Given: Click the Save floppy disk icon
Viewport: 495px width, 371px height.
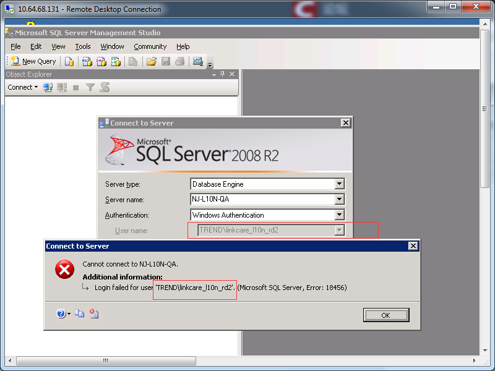Looking at the screenshot, I should 166,61.
